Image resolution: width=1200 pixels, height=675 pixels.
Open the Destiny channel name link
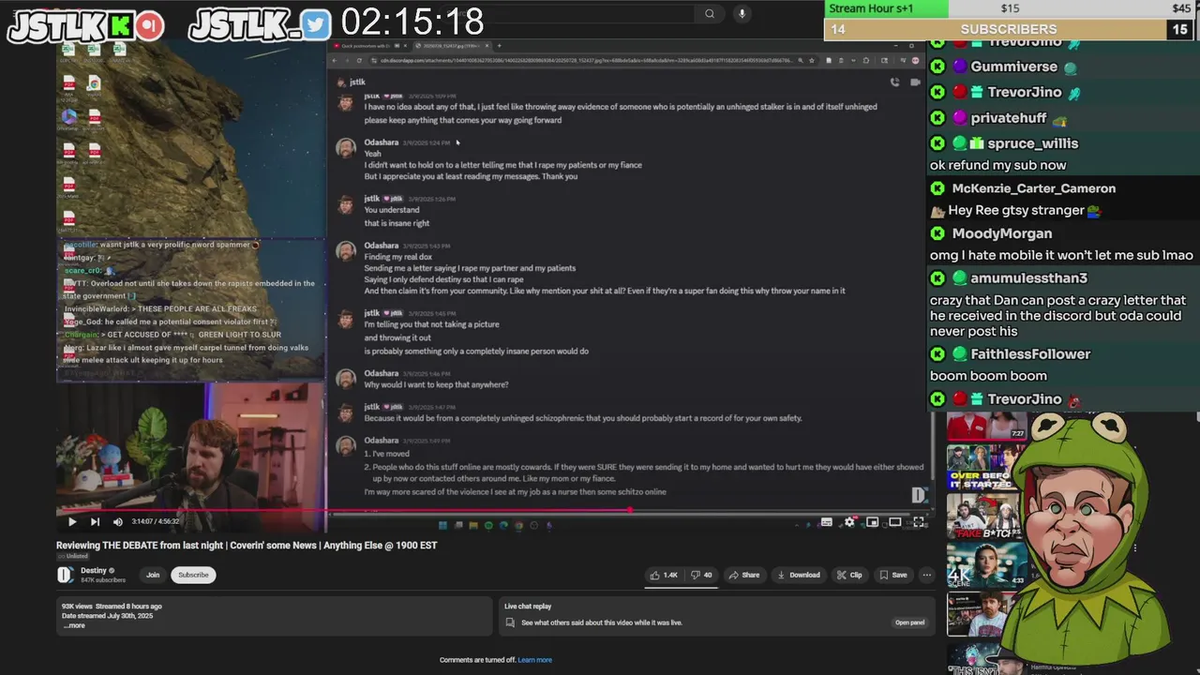(x=94, y=571)
